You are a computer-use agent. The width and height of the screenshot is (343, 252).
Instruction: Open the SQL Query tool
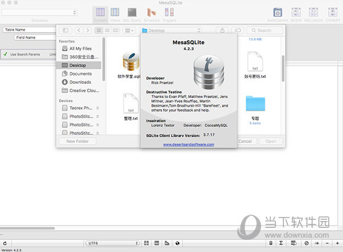click(x=132, y=14)
